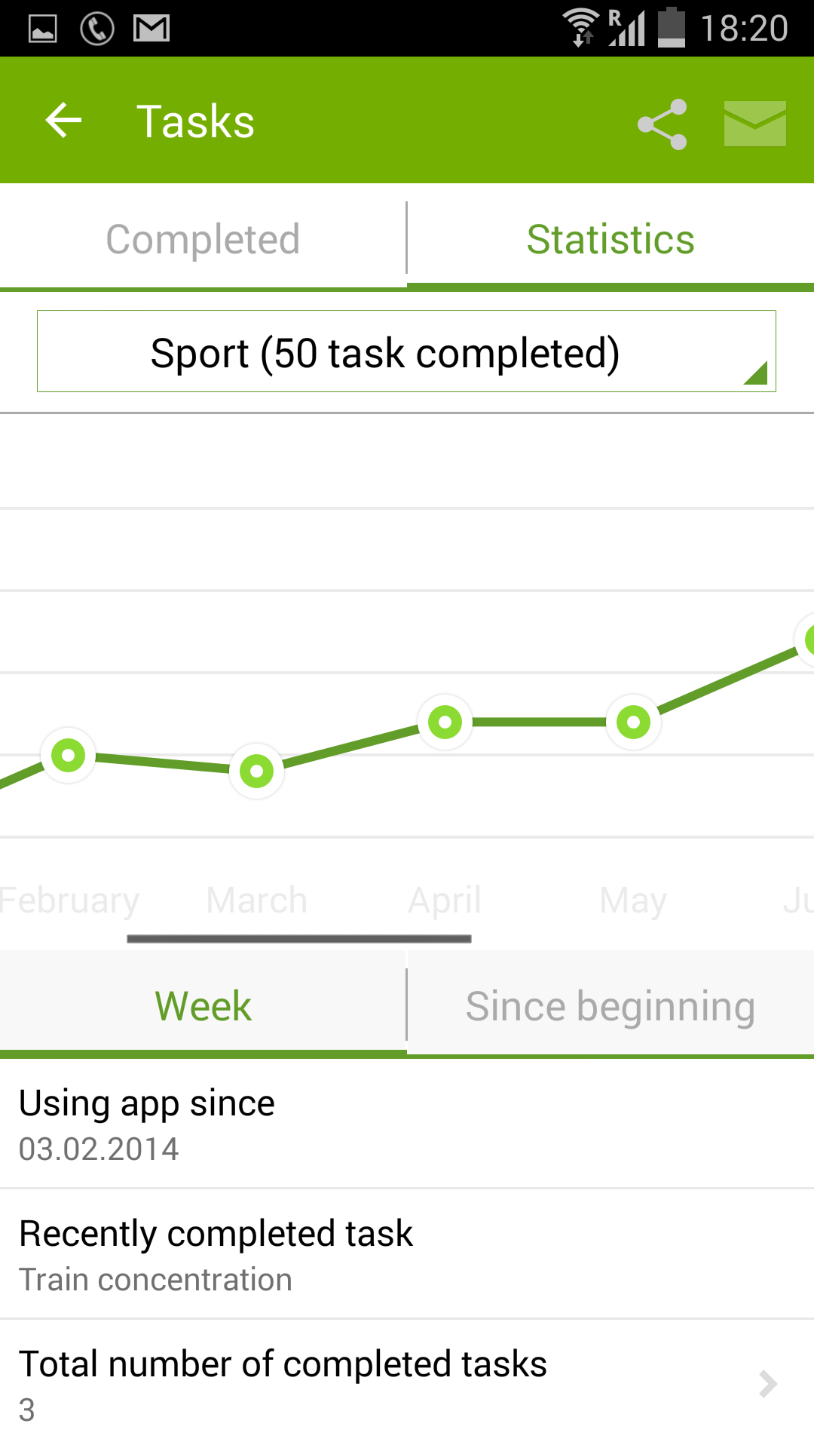Expand dropdown via green corner triangle
The width and height of the screenshot is (814, 1448).
[x=755, y=373]
